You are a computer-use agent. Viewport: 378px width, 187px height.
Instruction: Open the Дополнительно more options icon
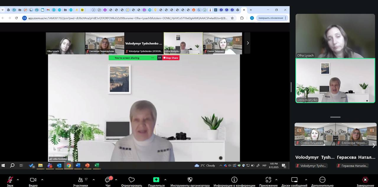tap(322, 180)
